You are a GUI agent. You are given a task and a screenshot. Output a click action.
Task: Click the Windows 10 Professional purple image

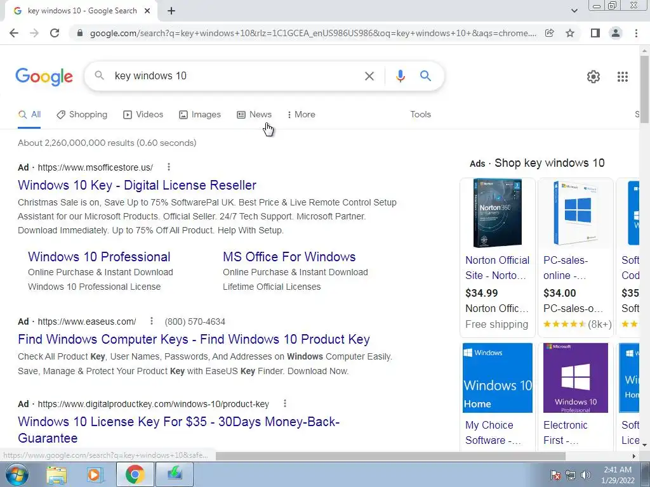[x=575, y=378]
